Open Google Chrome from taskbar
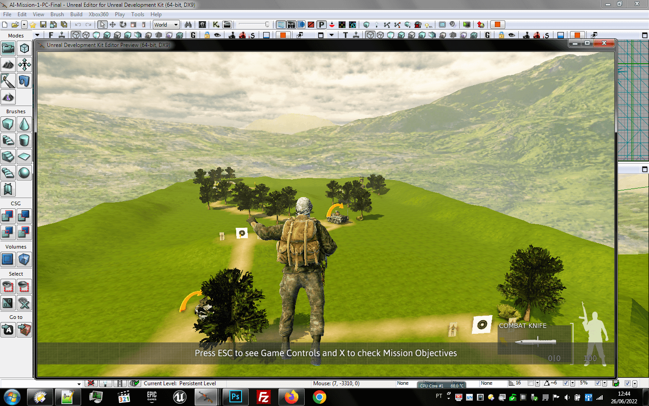This screenshot has width=649, height=406. click(319, 397)
